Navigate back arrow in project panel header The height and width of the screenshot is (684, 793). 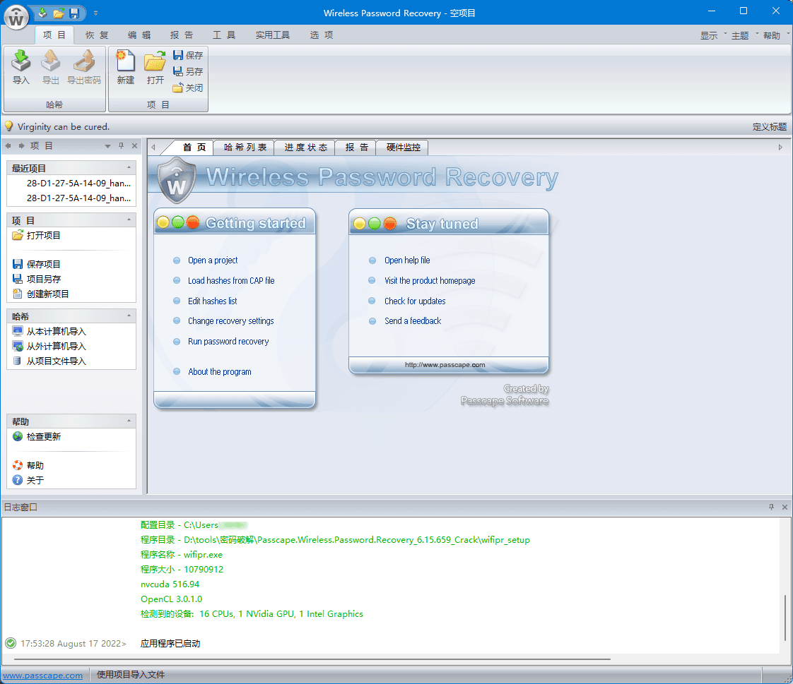[x=8, y=145]
